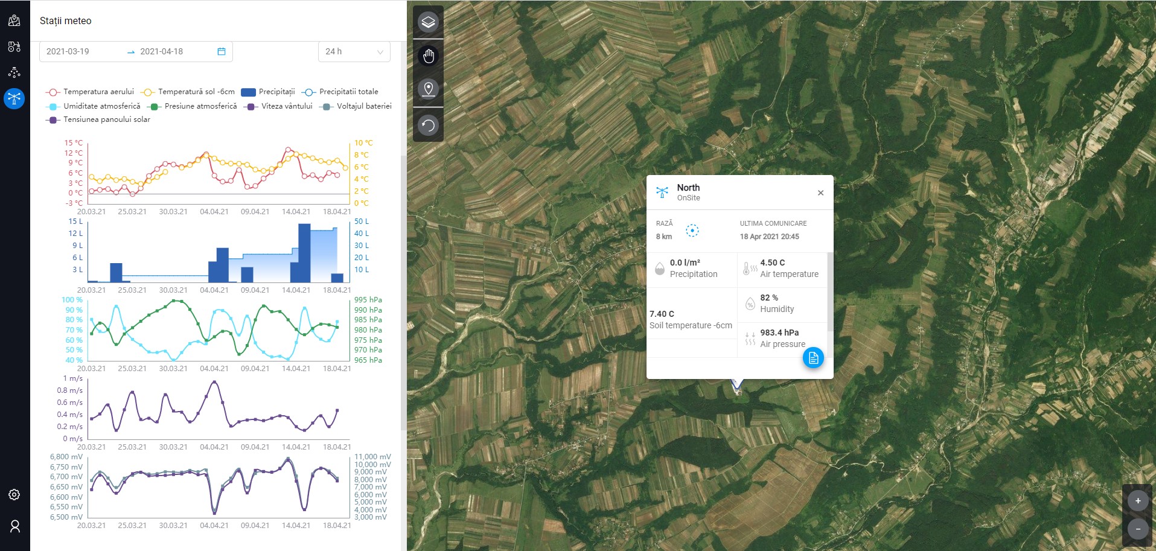The height and width of the screenshot is (551, 1156).
Task: Toggle Temperatura aerului series in legend
Action: 90,92
